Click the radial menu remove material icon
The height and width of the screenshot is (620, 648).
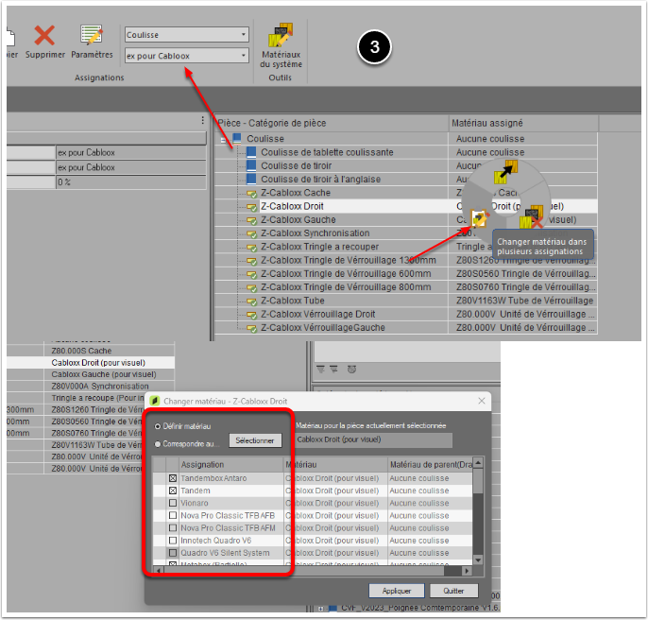click(532, 217)
